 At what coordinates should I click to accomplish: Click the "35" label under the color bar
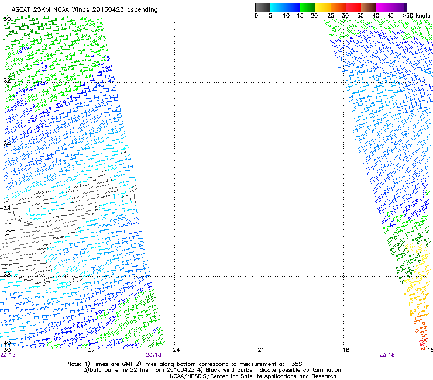[x=360, y=16]
